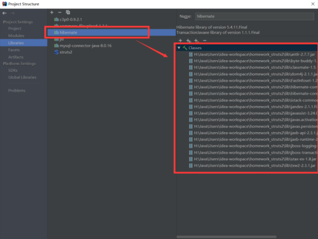The image size is (318, 239).
Task: Open SDKs under Platform Settings
Action: tap(13, 70)
